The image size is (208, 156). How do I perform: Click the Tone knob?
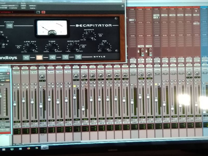(52, 47)
